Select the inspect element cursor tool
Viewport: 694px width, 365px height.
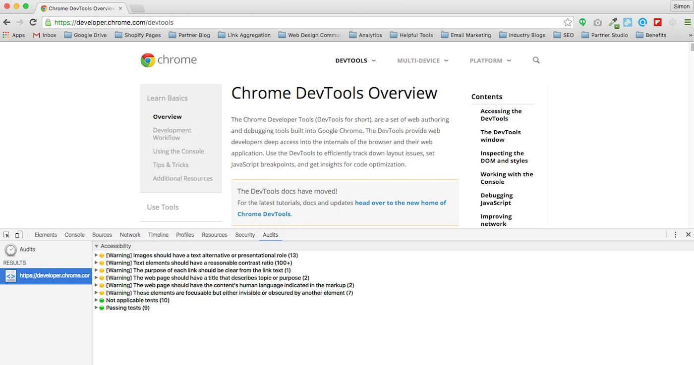click(x=7, y=234)
